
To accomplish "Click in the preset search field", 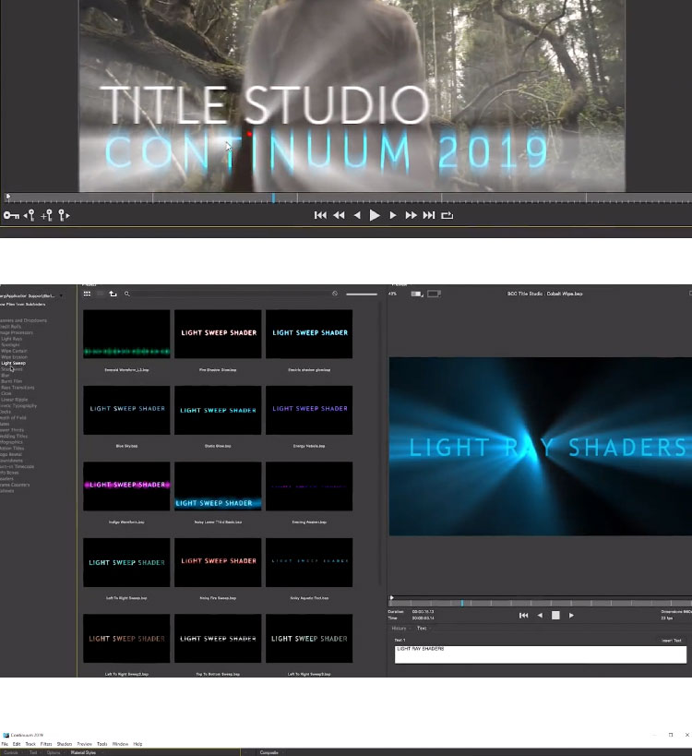I will tap(231, 294).
